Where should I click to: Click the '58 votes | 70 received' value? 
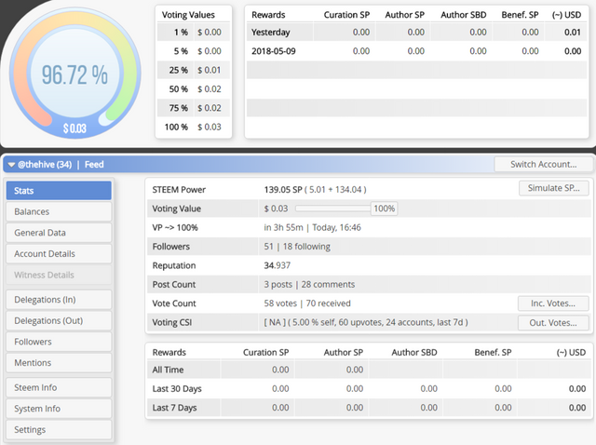click(307, 303)
